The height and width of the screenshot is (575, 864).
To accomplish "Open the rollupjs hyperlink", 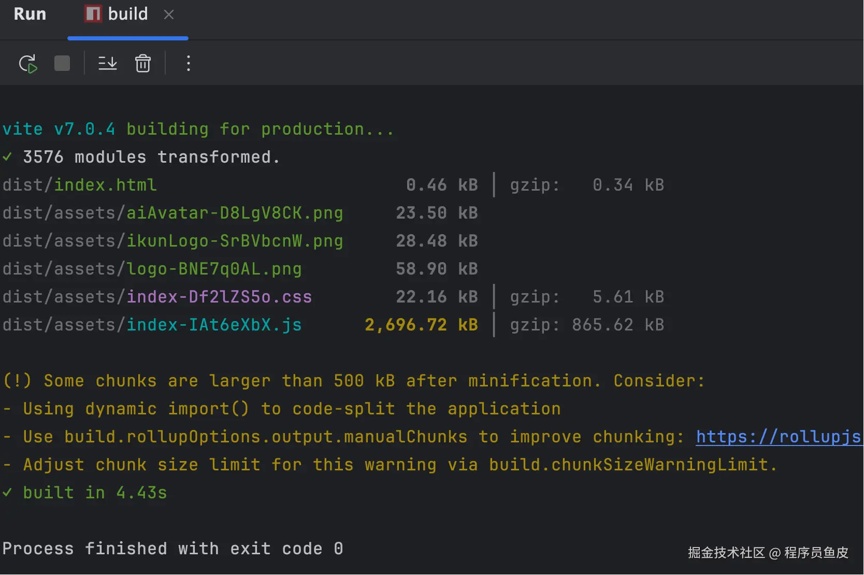I will point(778,437).
